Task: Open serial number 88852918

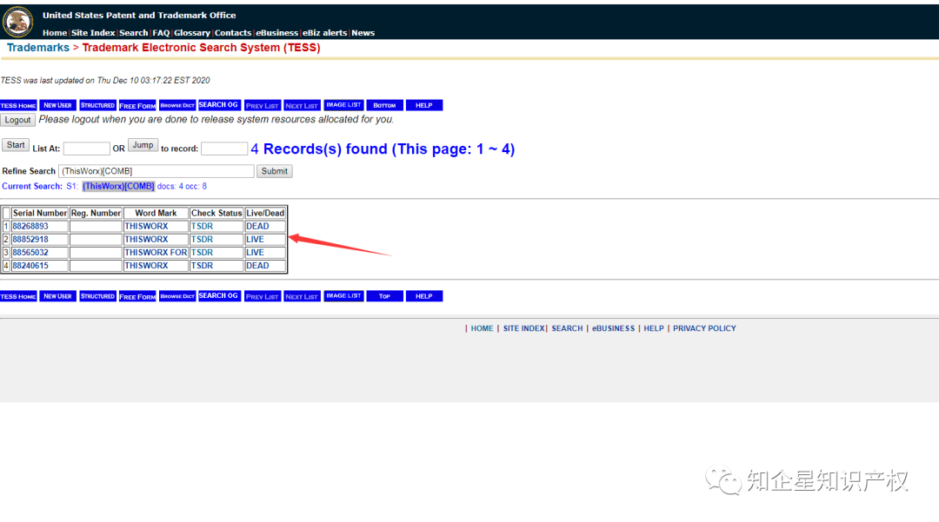Action: (30, 239)
